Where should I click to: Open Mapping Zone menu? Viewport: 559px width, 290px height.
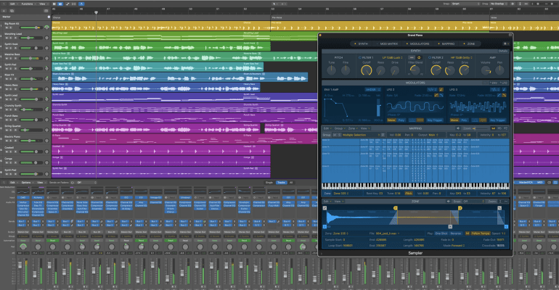(353, 128)
